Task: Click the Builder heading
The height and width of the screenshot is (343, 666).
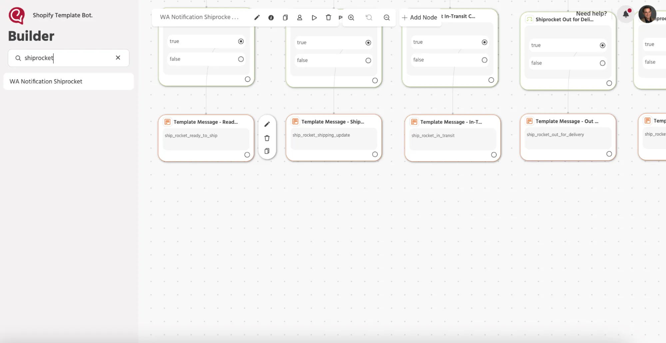Action: (31, 36)
